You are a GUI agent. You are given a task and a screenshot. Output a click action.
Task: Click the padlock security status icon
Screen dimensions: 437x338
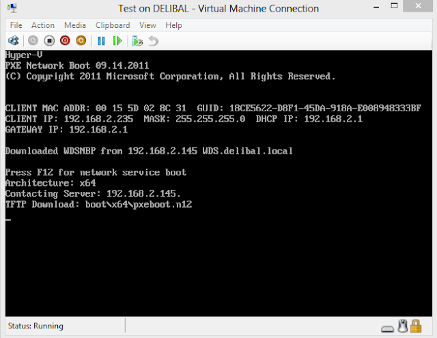click(416, 326)
